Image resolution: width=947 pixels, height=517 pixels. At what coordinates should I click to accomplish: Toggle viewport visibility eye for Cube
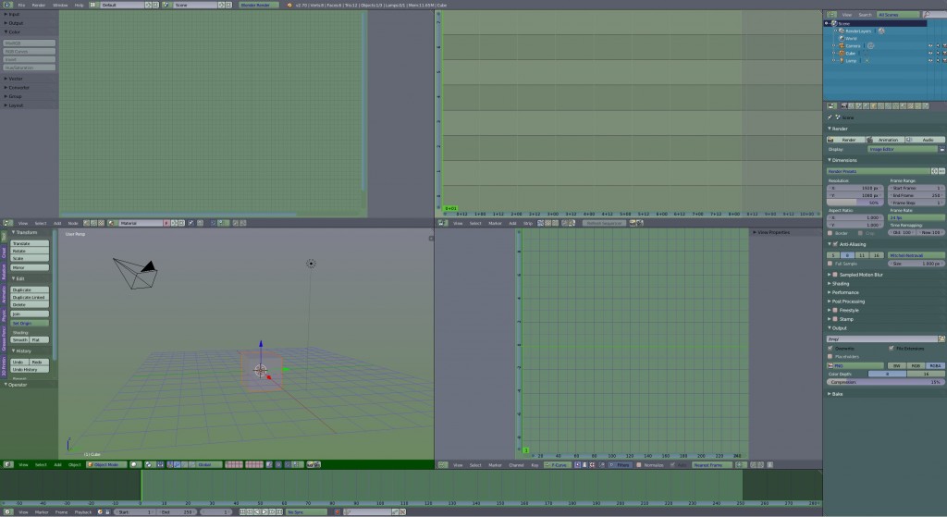930,53
